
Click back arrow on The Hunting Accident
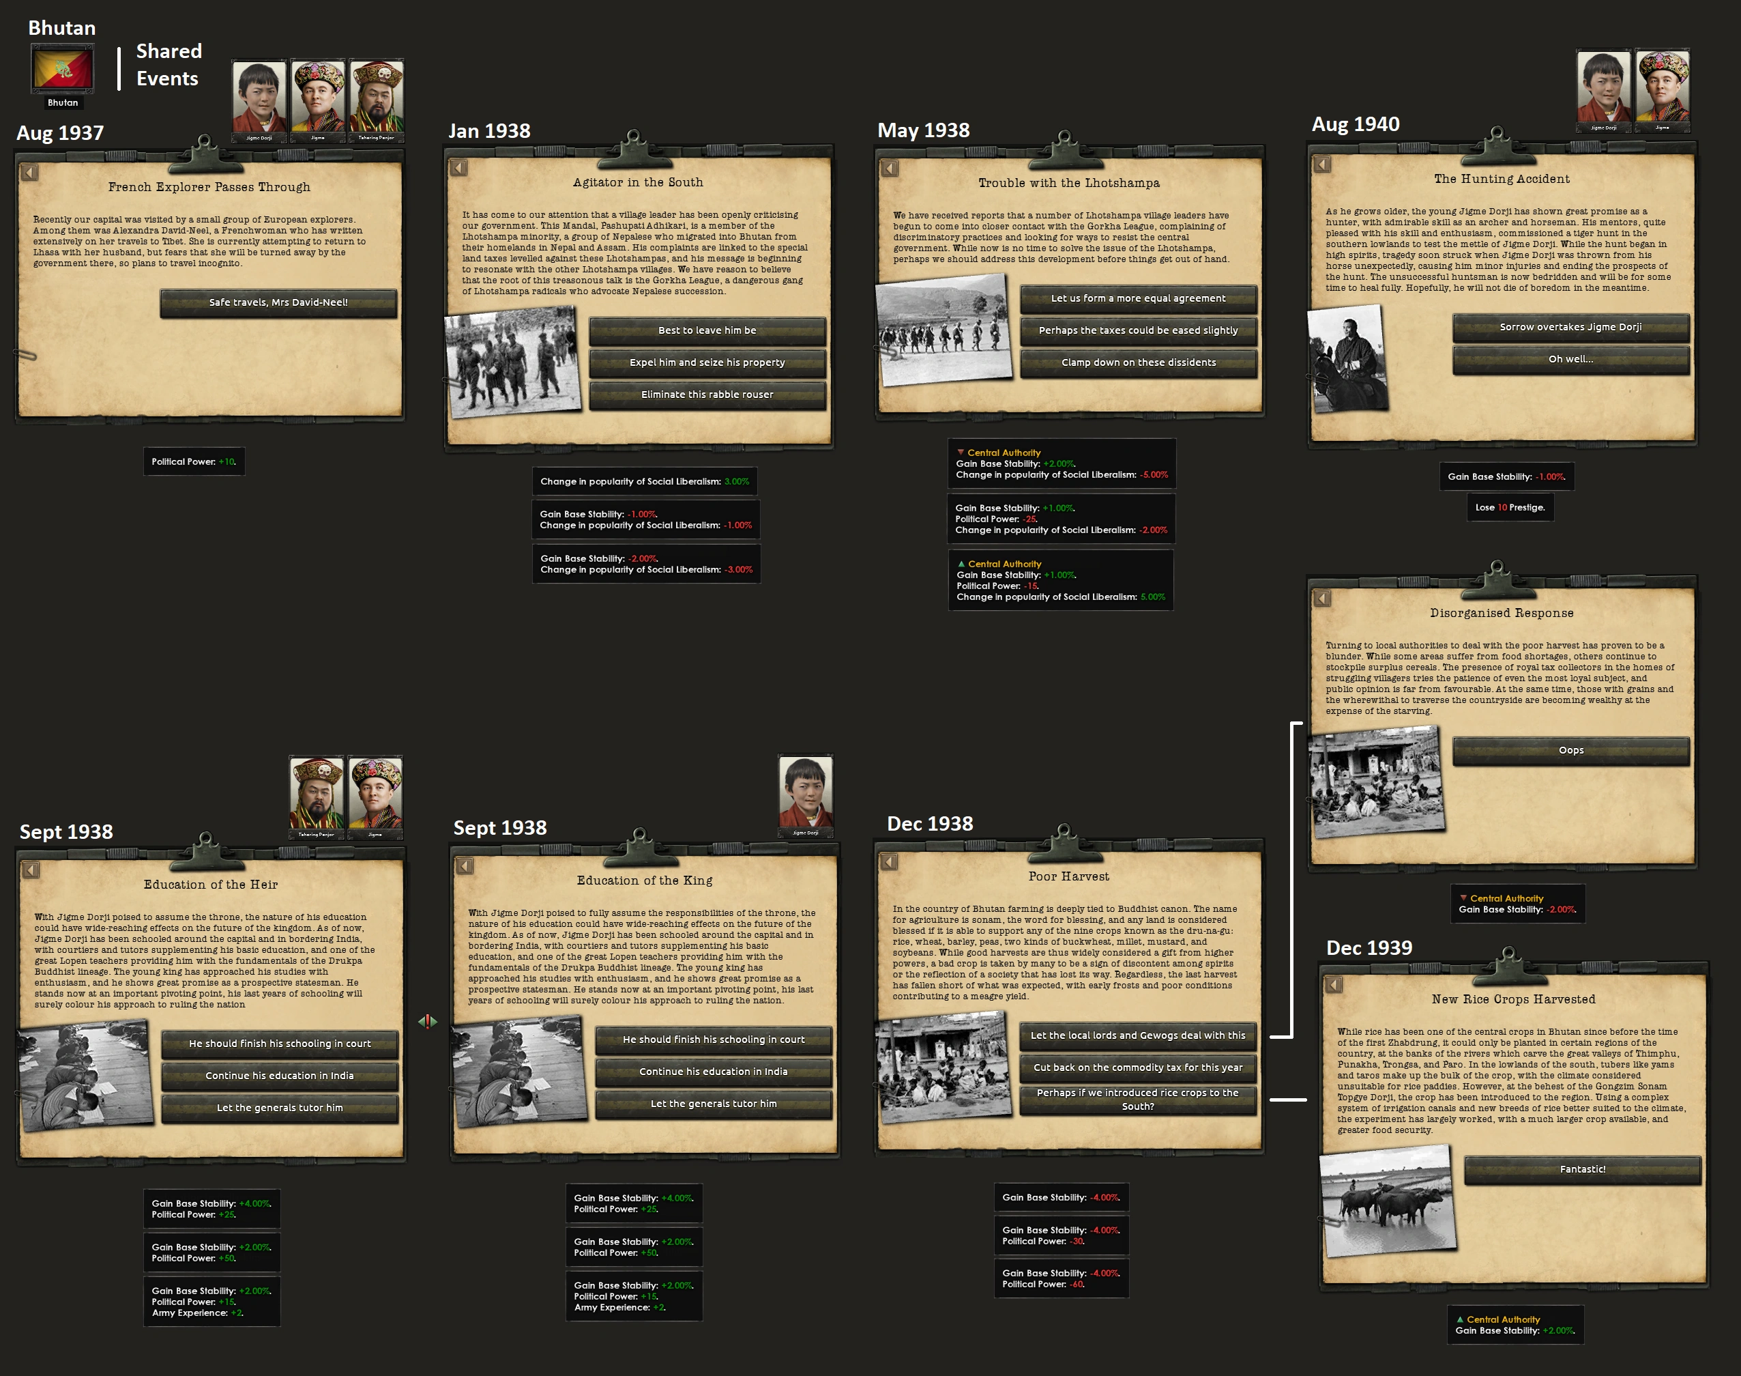point(1322,164)
